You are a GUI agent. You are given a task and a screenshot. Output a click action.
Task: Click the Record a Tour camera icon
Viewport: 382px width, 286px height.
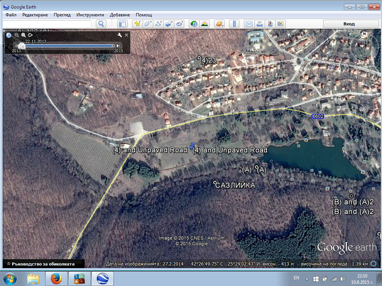179,24
